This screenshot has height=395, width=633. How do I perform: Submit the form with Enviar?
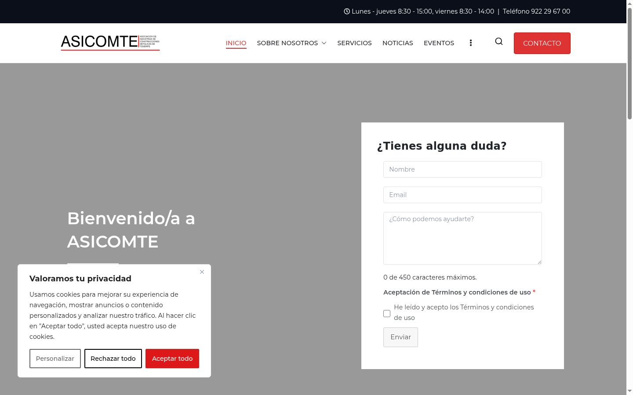click(x=400, y=337)
